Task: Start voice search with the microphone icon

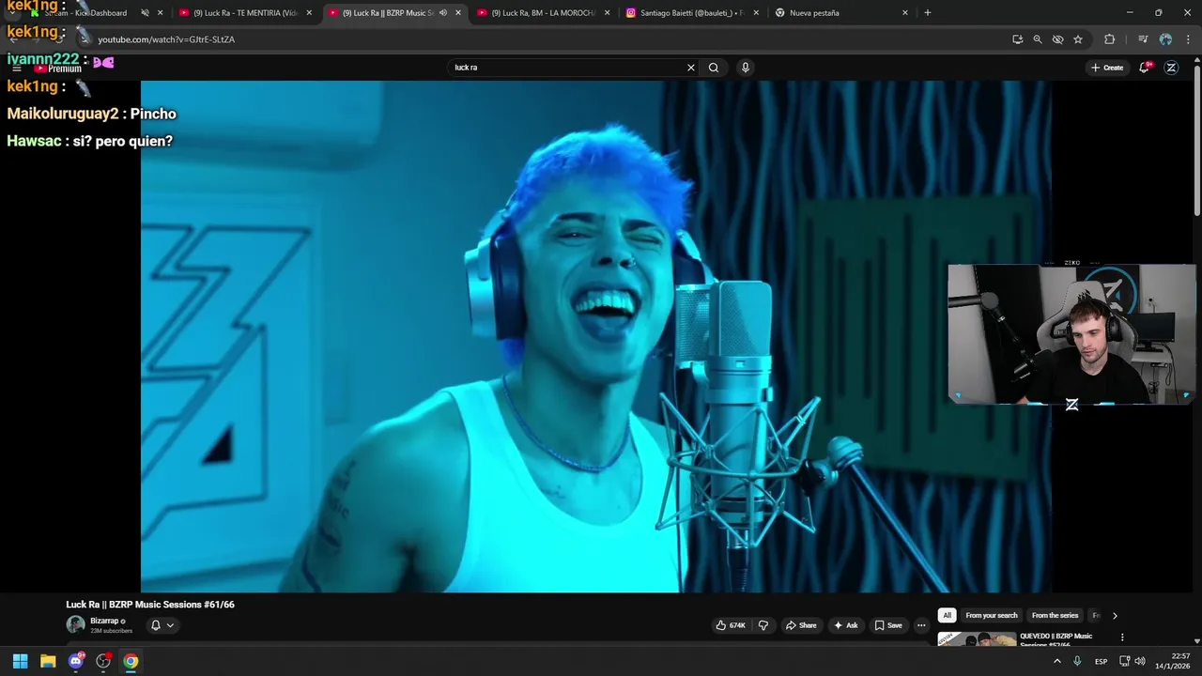Action: 746,68
